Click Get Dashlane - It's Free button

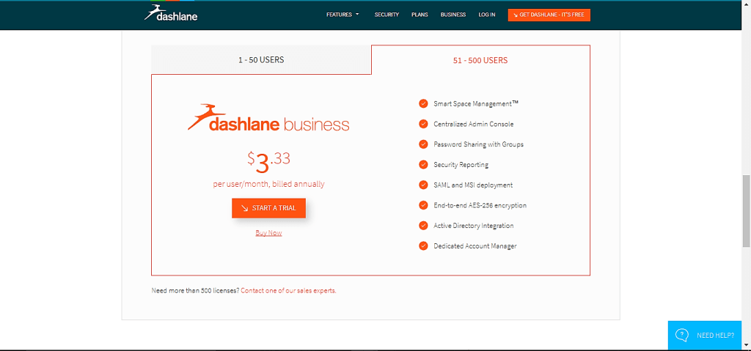point(549,15)
